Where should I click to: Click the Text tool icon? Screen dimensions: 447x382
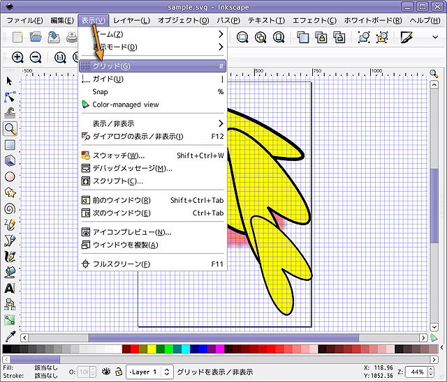pos(10,288)
